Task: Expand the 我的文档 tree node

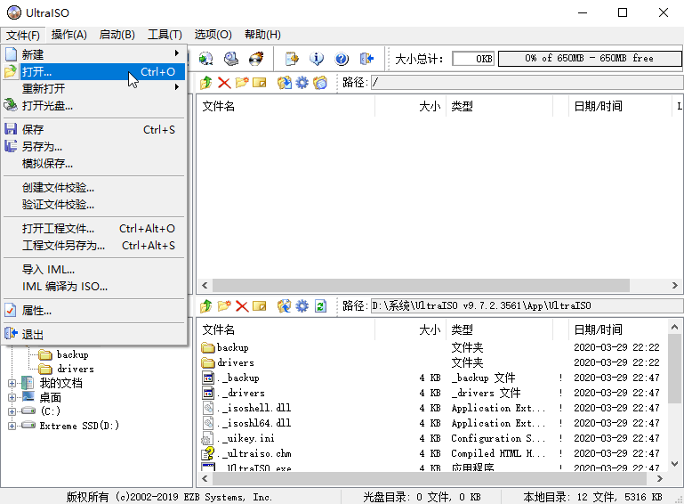Action: (12, 384)
